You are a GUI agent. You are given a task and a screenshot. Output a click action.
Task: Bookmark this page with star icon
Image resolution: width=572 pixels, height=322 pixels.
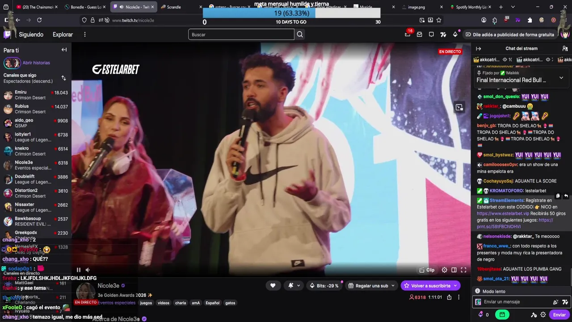tap(439, 20)
